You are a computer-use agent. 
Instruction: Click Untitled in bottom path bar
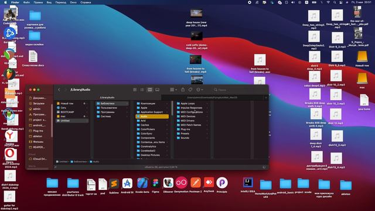coord(62,162)
